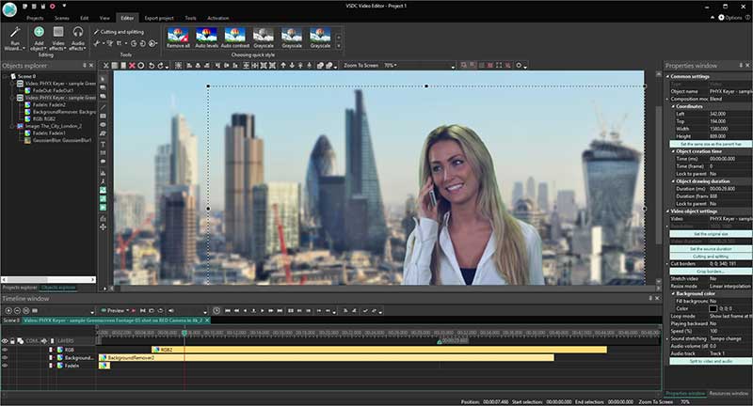Open the Projects ribbon tab
The image size is (753, 406).
35,18
